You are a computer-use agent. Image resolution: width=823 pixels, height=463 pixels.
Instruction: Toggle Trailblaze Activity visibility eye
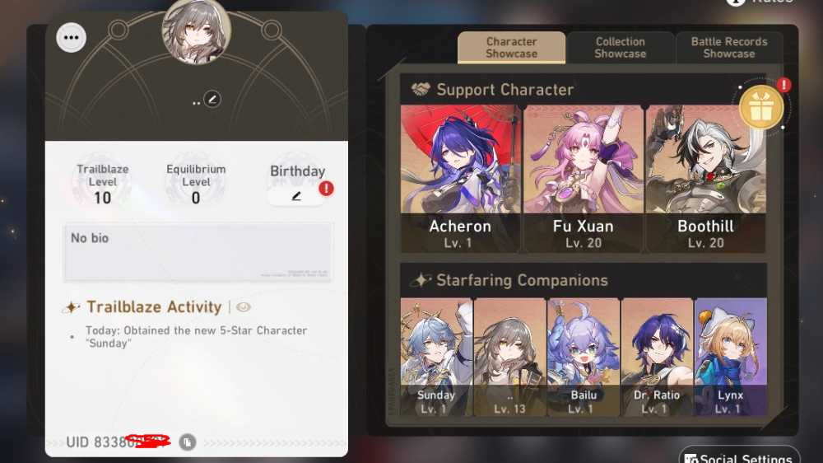tap(243, 307)
